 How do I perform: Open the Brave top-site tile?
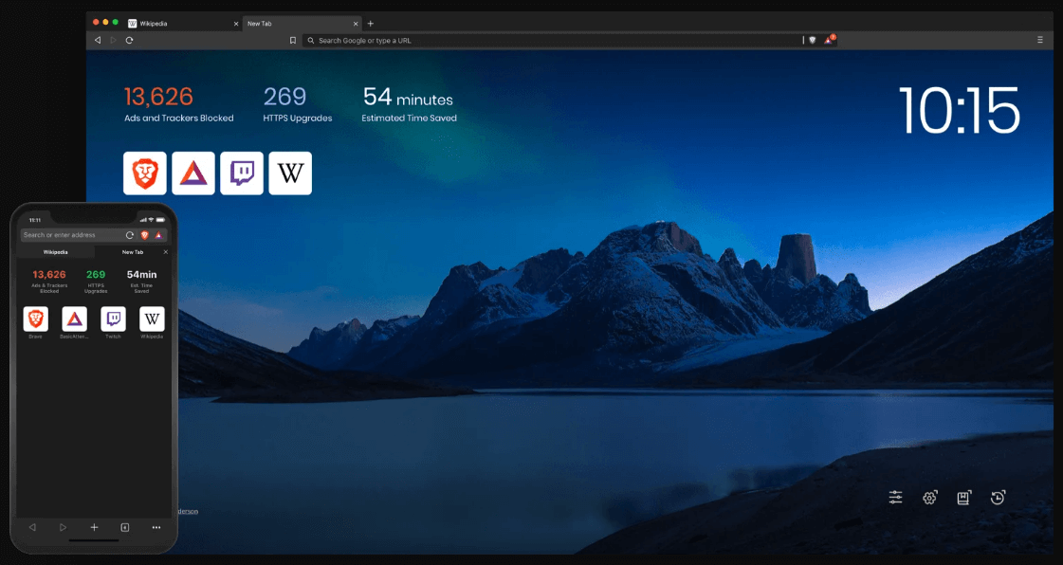click(145, 173)
